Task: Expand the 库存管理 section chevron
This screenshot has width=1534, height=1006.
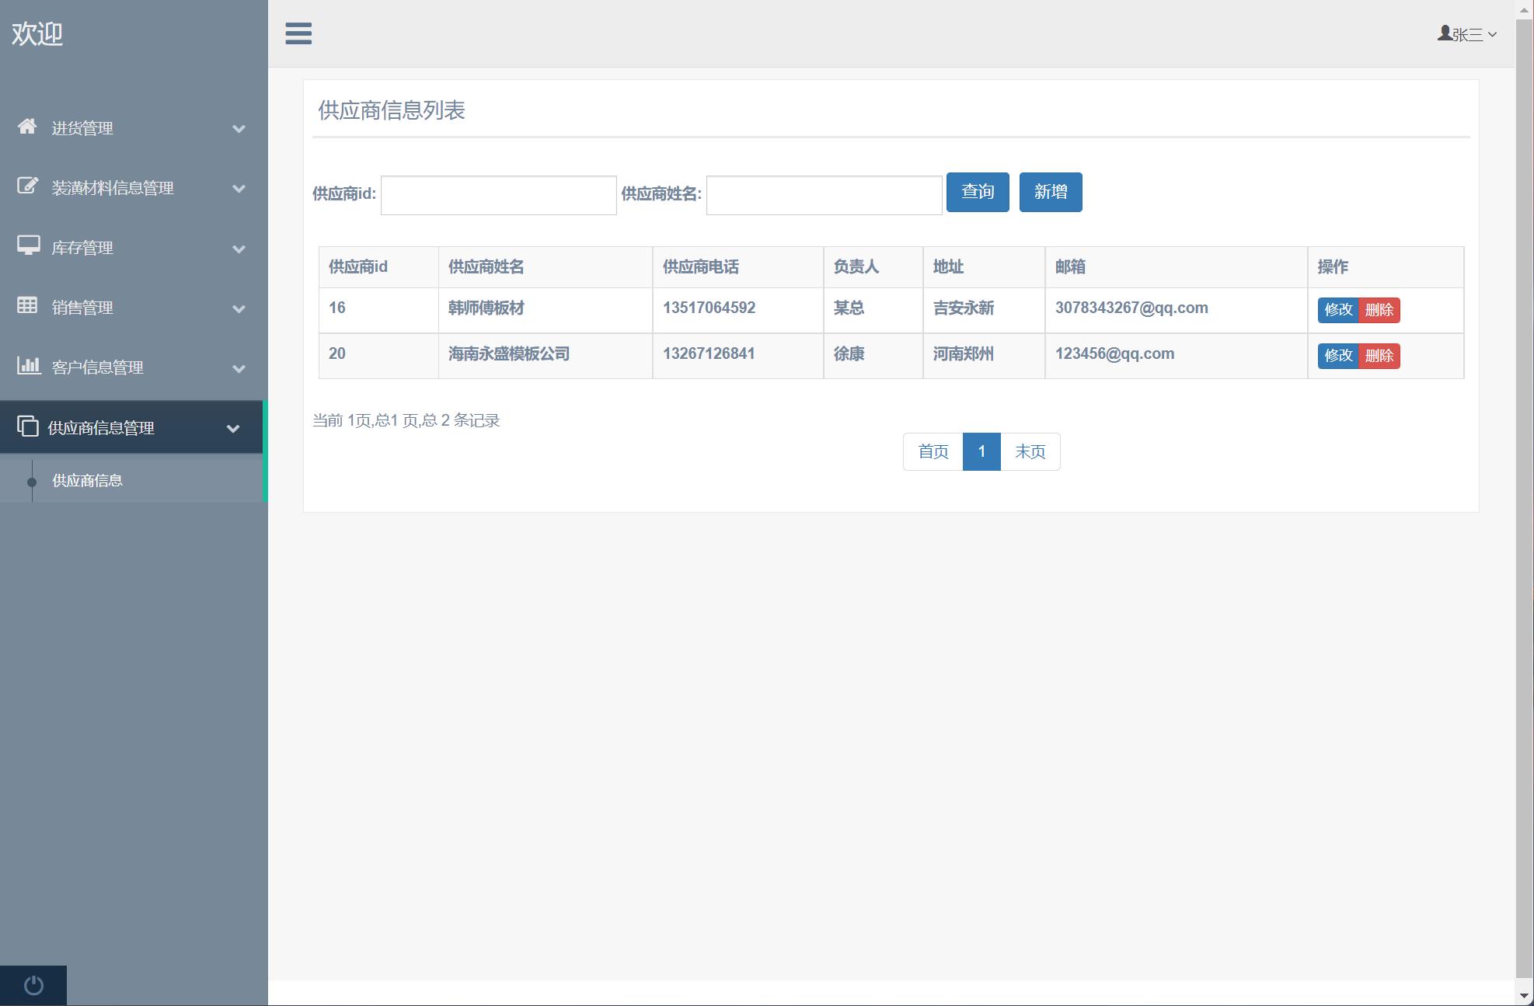Action: [239, 249]
